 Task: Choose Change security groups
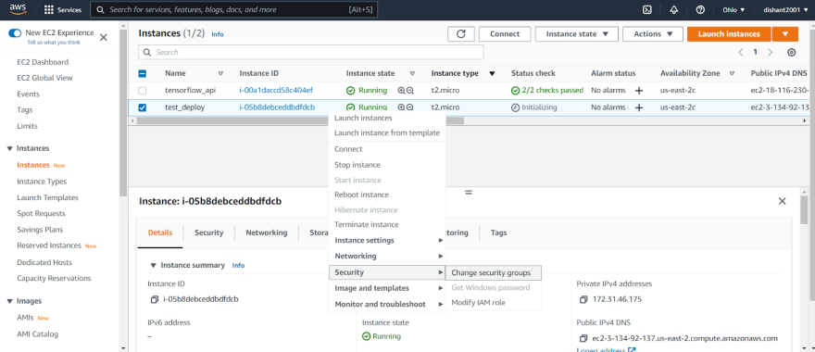(491, 272)
